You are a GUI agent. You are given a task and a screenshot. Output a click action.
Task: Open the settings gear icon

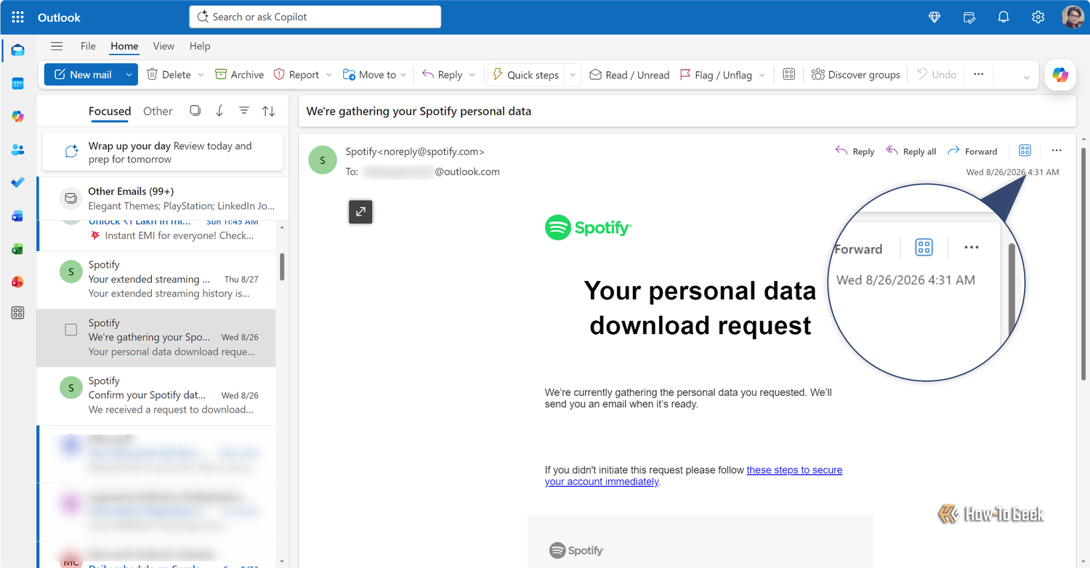pos(1038,17)
